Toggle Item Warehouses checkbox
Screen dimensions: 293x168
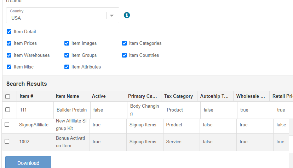(9, 55)
